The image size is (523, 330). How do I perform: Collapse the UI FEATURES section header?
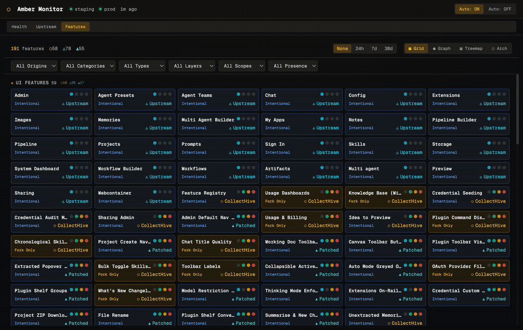point(47,83)
